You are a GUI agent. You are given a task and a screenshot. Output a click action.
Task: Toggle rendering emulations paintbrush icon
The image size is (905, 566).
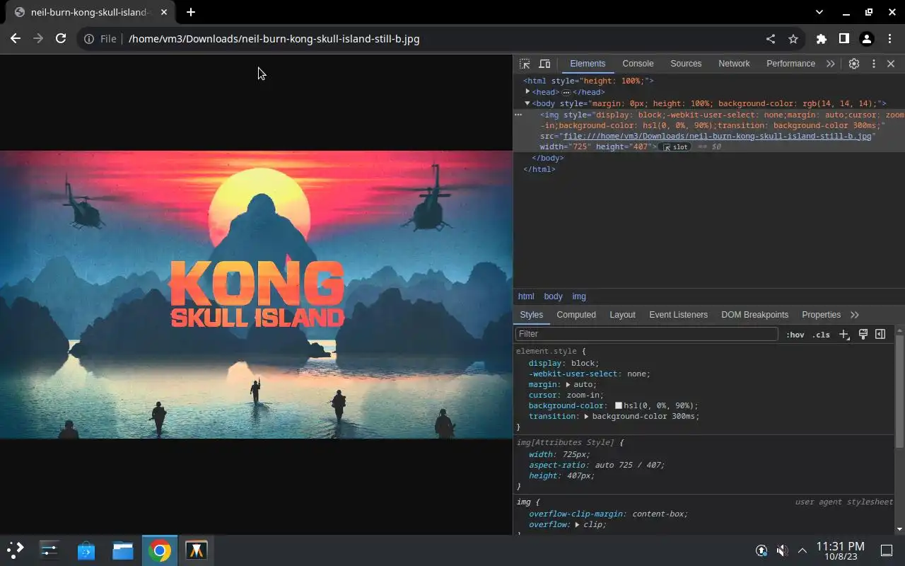863,335
